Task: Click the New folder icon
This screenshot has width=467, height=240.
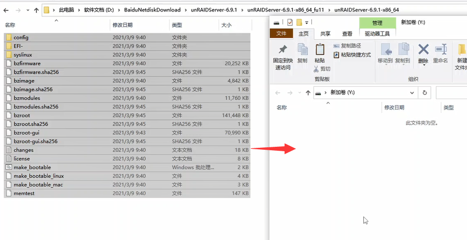Action: coord(462,50)
